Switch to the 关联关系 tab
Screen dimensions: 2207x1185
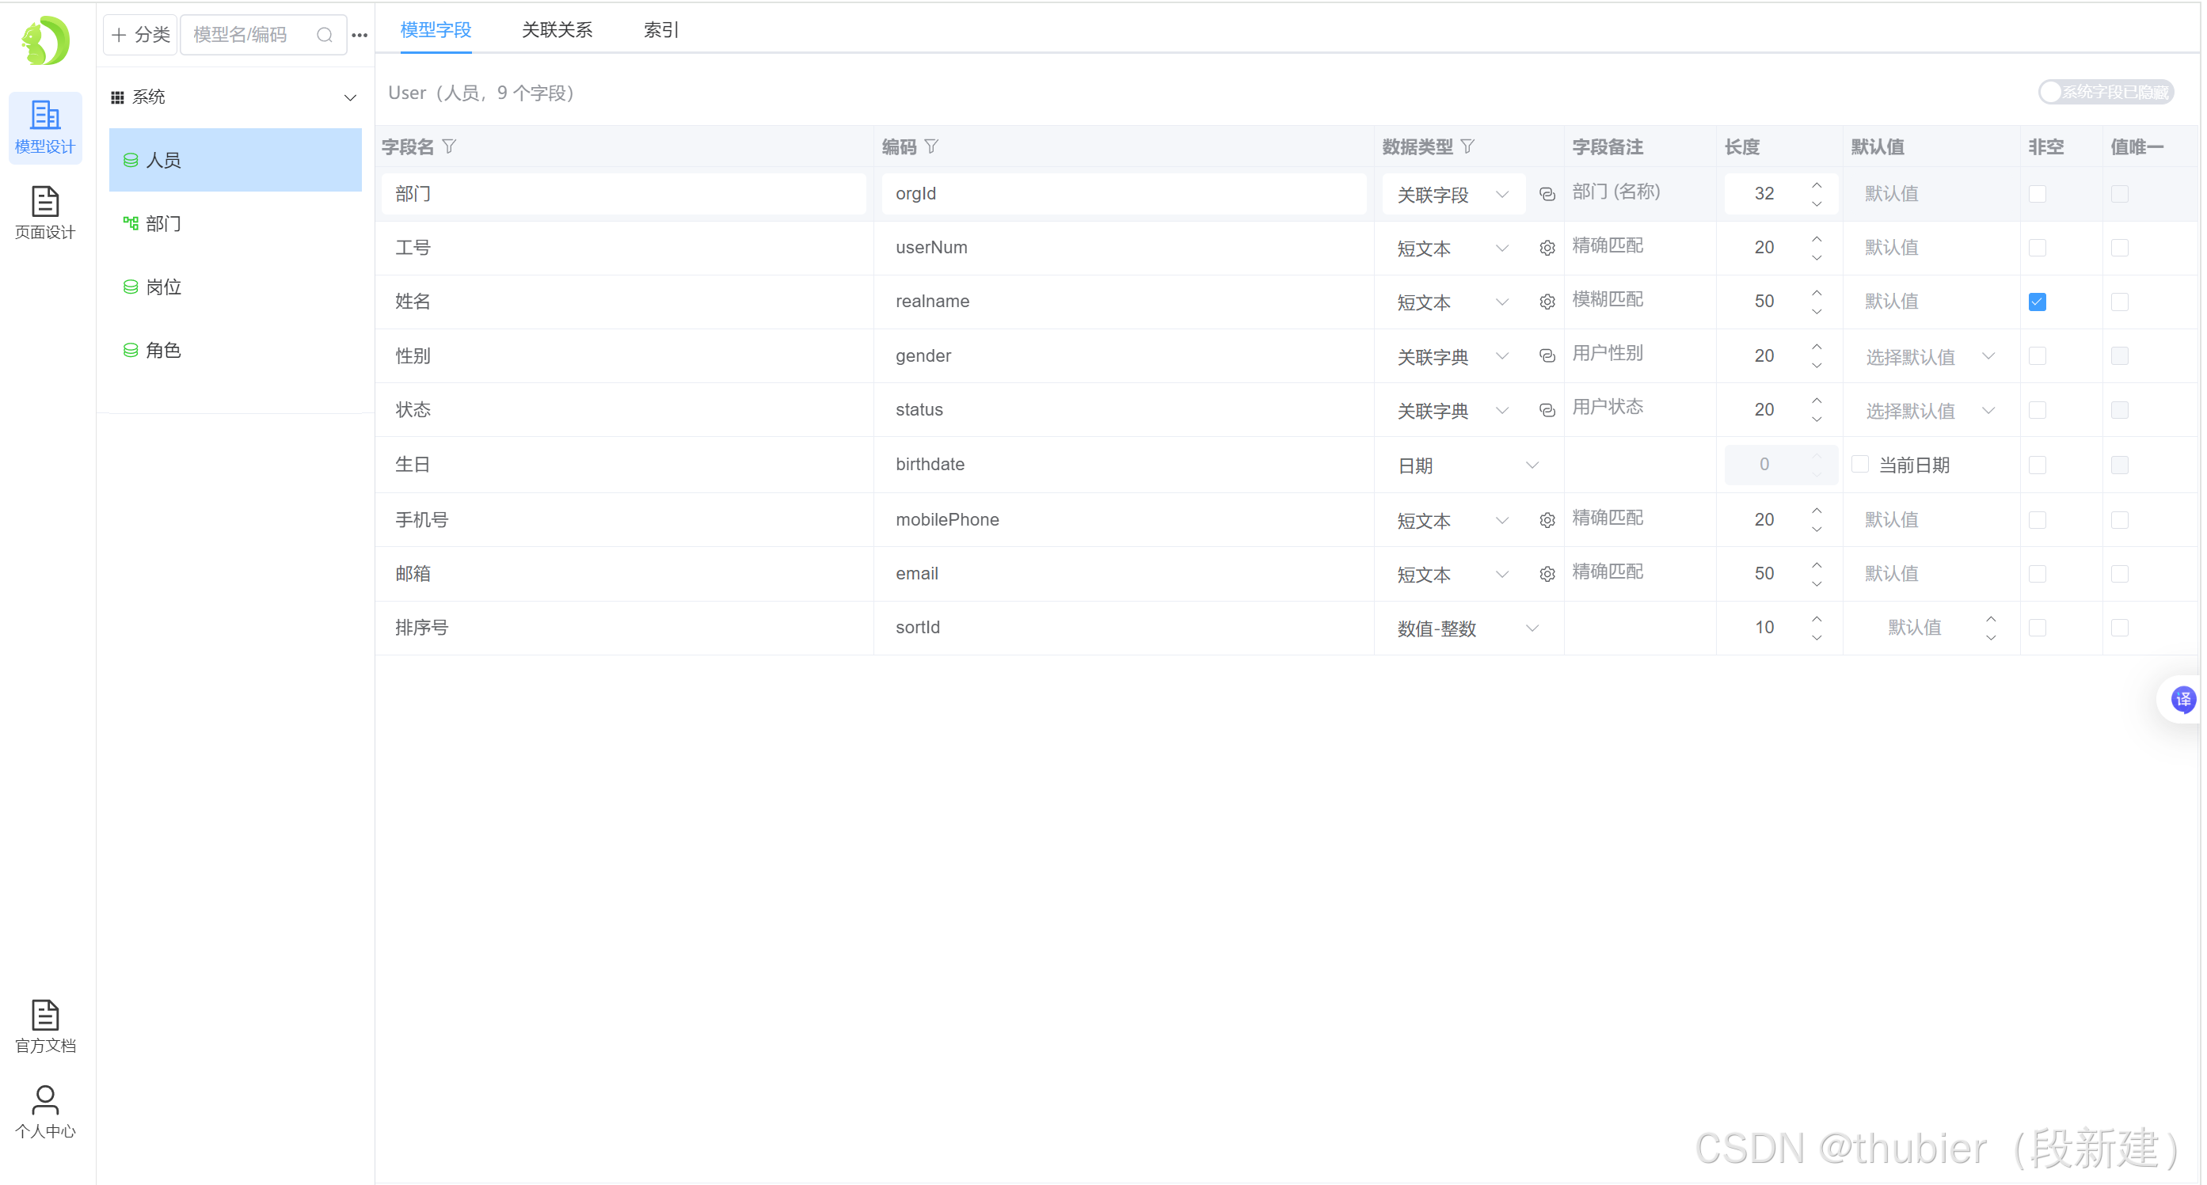coord(557,30)
